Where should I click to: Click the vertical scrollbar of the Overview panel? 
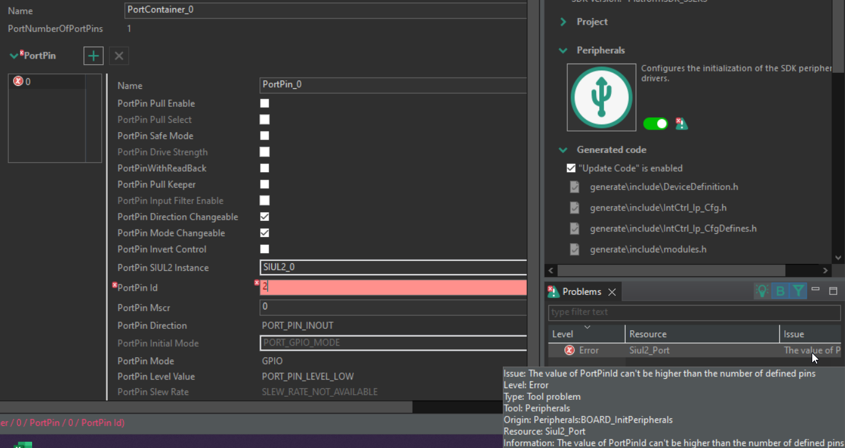coord(838,37)
